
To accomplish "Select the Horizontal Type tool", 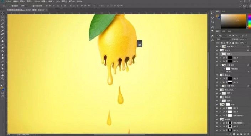I will point(2,65).
